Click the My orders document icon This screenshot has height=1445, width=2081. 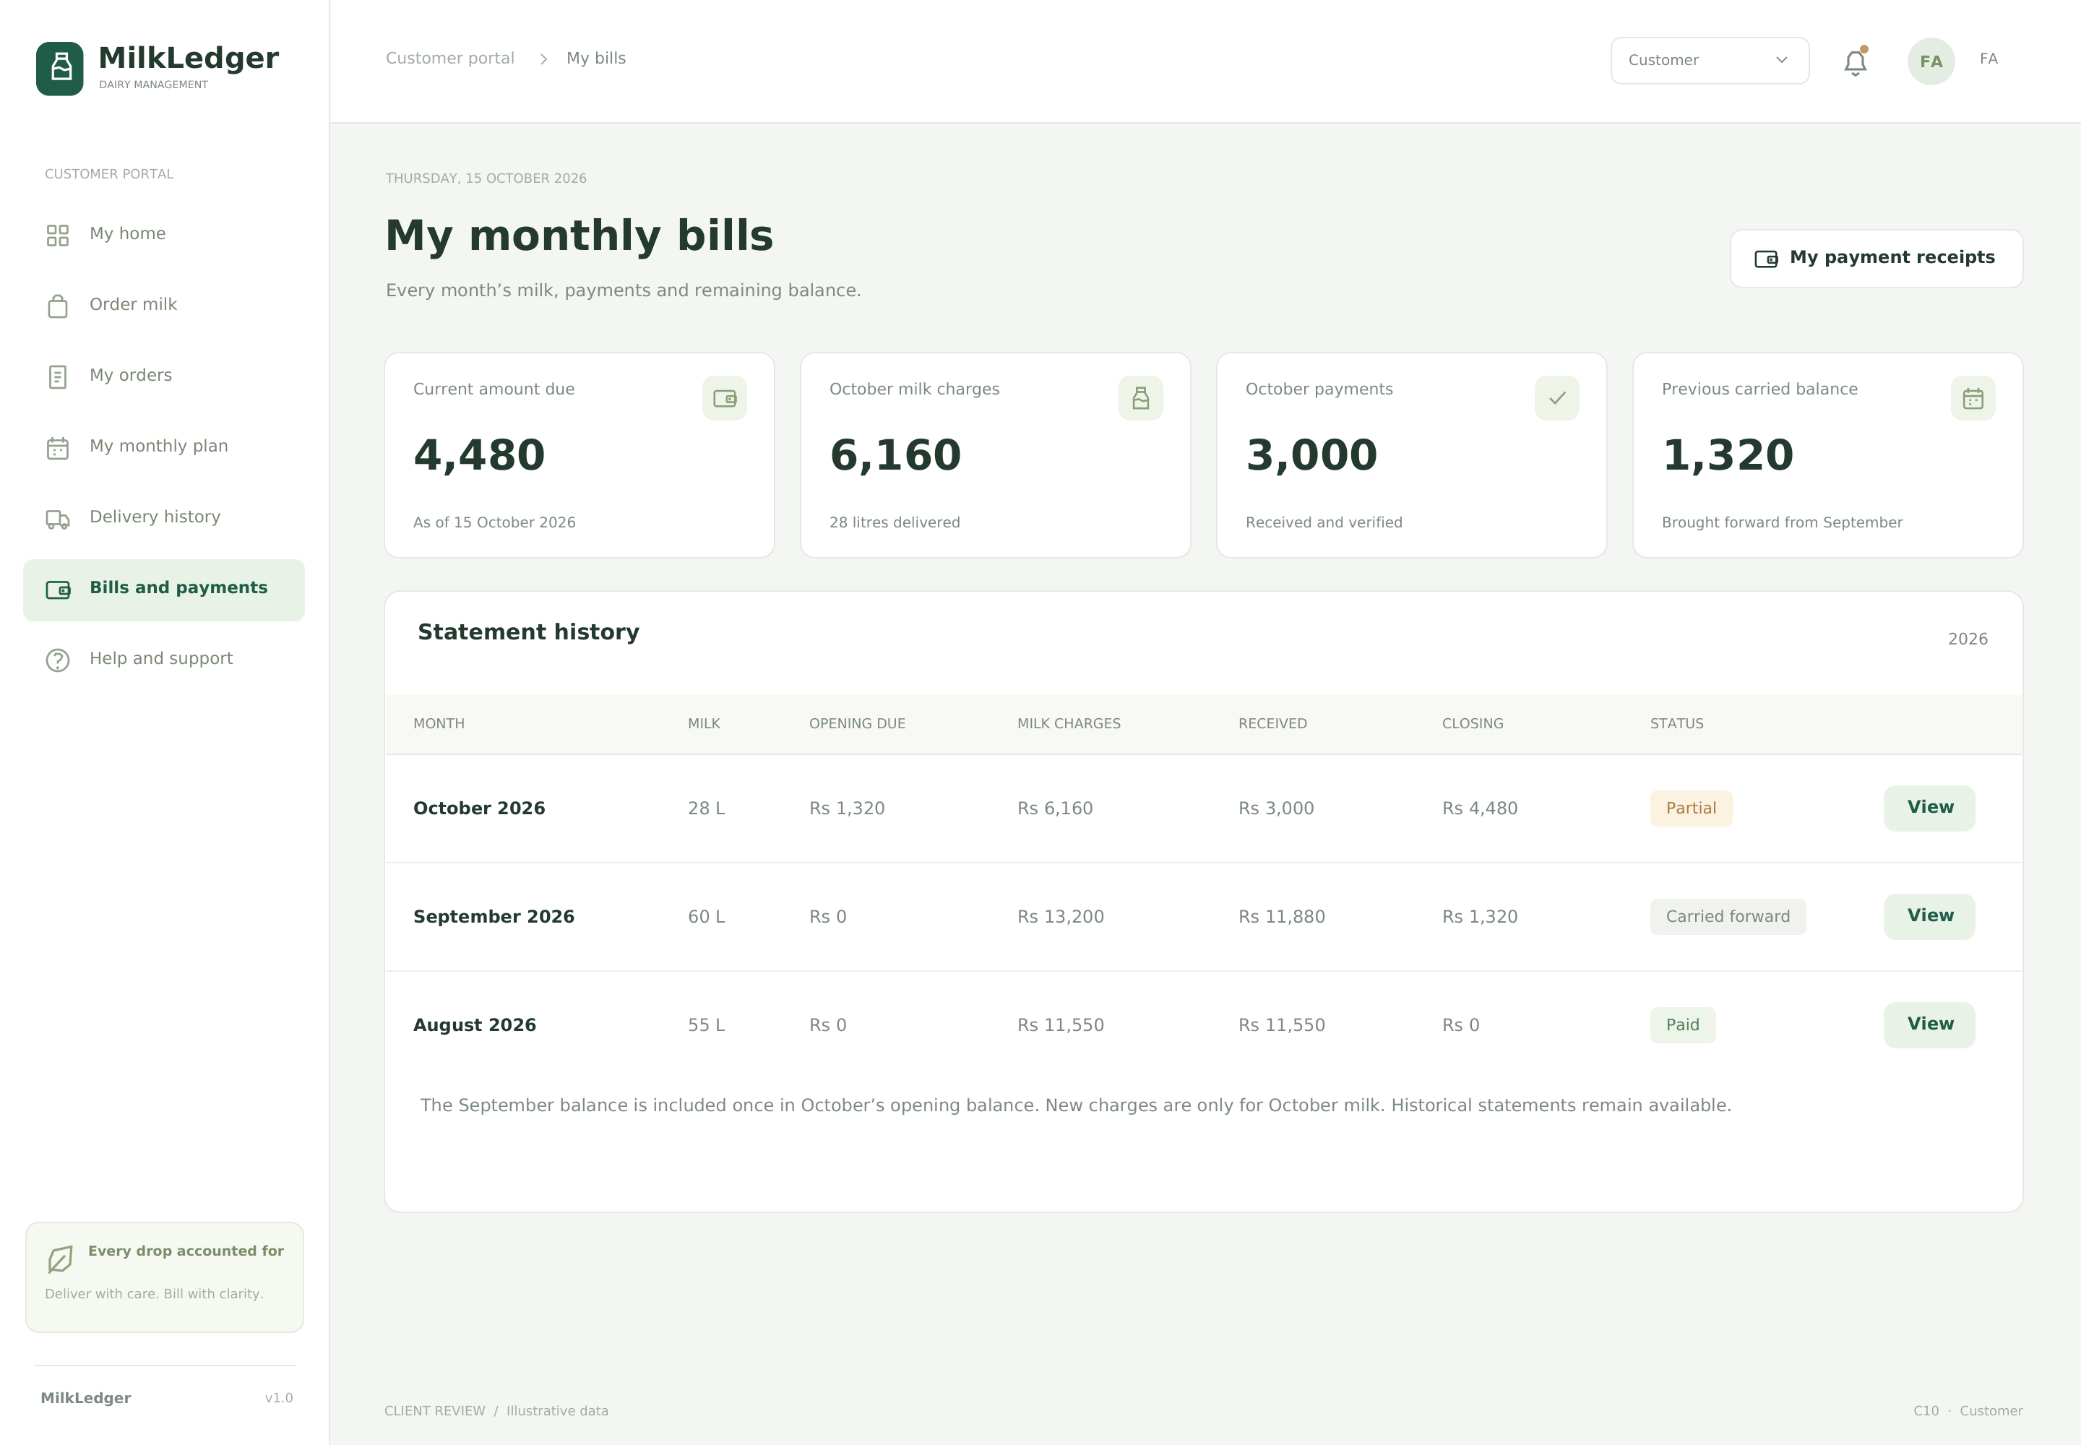pyautogui.click(x=58, y=376)
